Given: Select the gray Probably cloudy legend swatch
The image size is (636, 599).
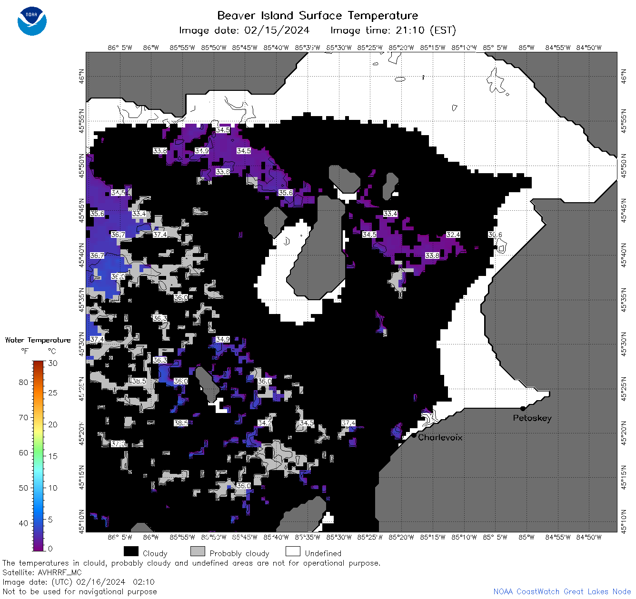Looking at the screenshot, I should 198,551.
